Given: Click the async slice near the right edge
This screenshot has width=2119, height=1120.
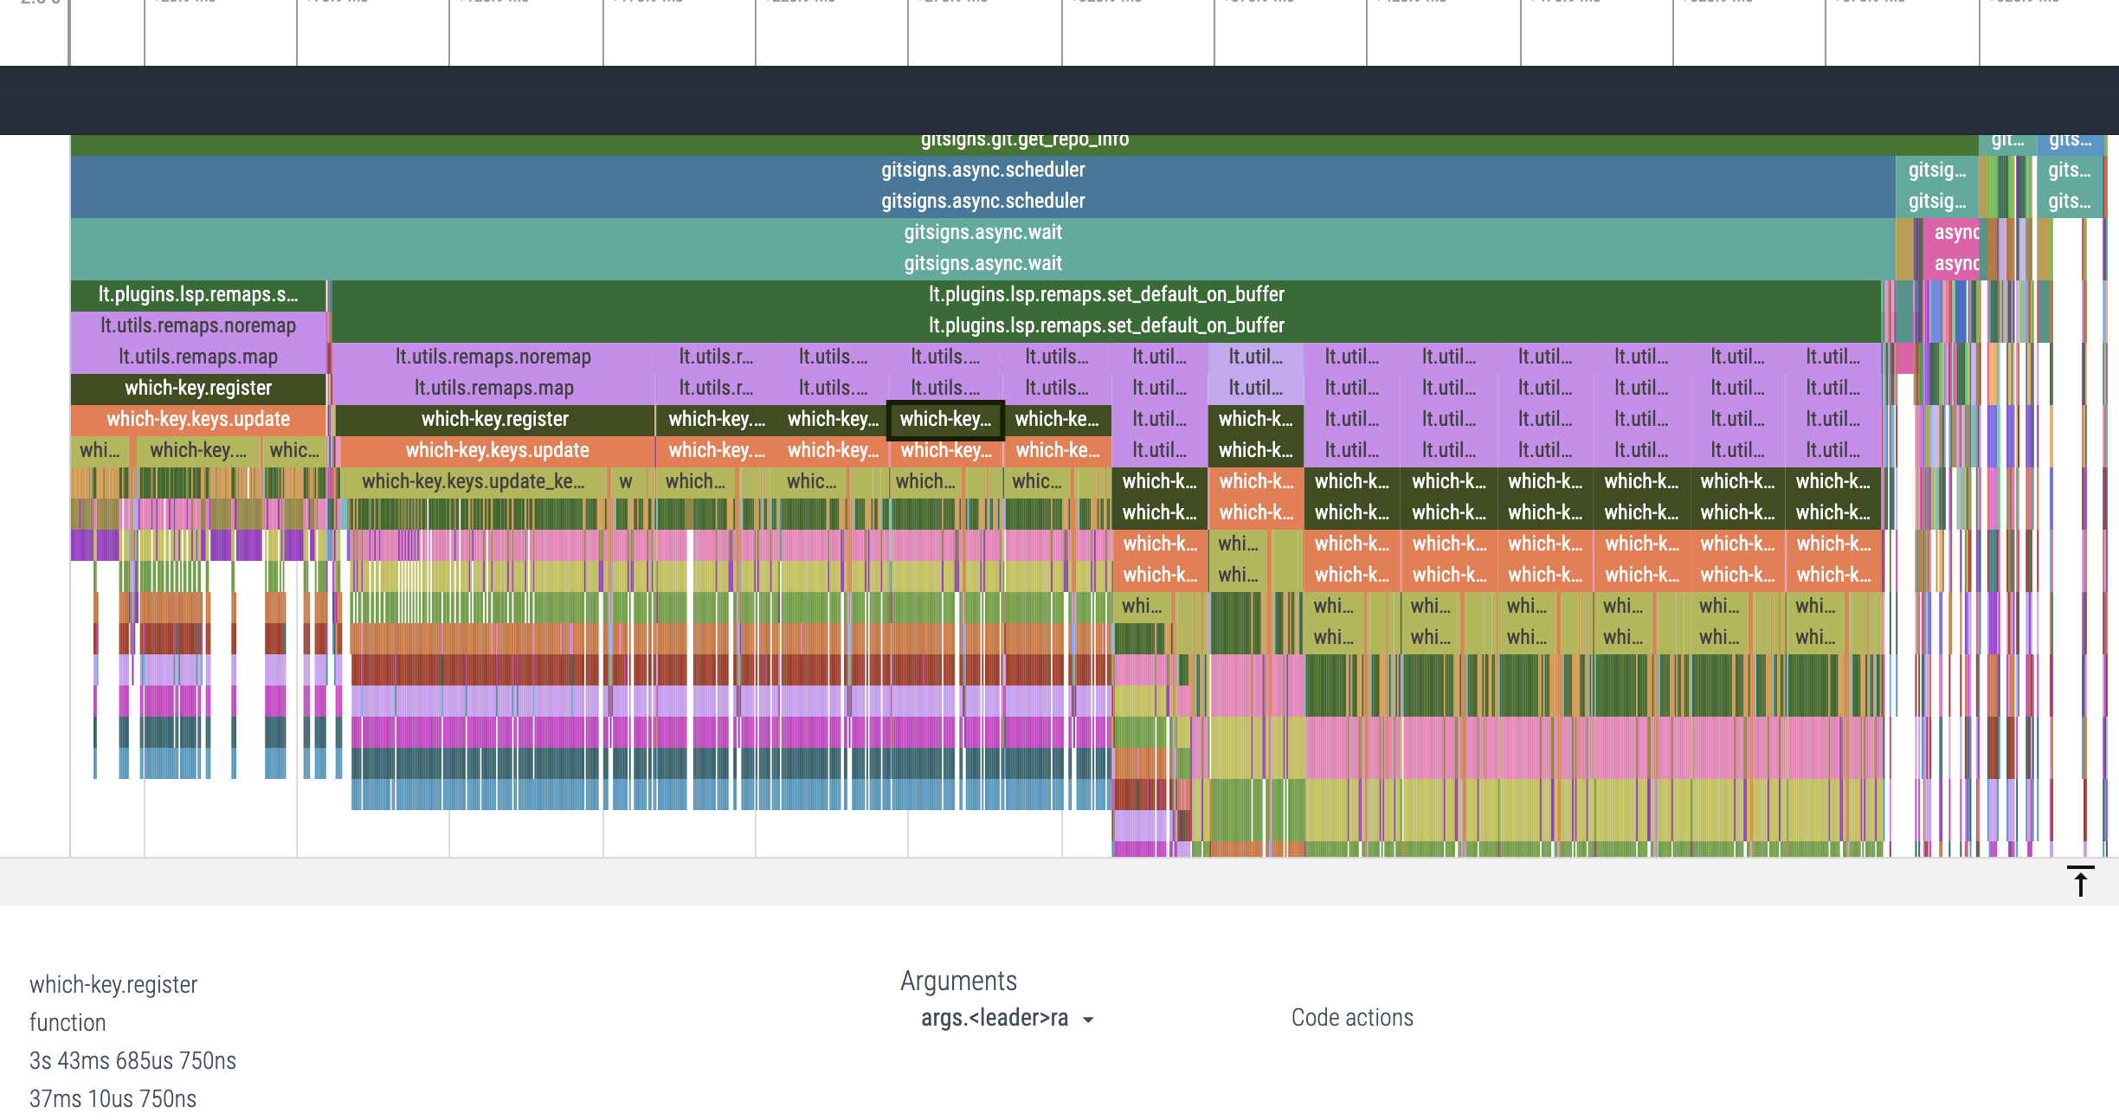Looking at the screenshot, I should (x=1958, y=232).
